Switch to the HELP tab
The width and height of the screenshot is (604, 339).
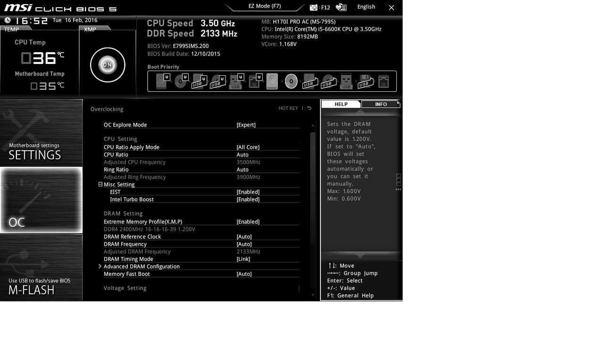point(341,104)
